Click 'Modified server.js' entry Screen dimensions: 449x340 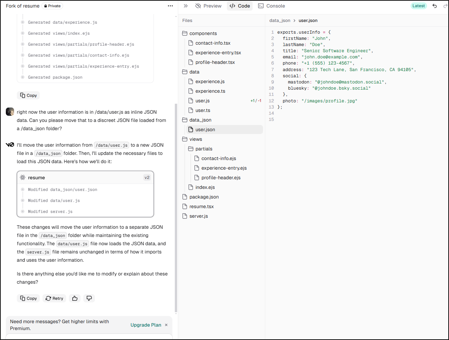coord(50,212)
